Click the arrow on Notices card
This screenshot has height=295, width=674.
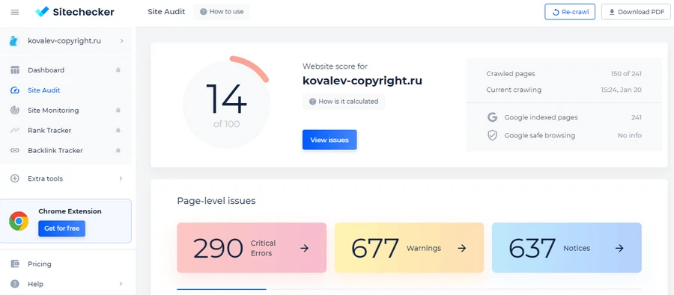point(619,248)
